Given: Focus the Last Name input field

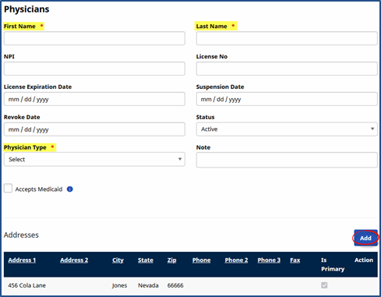Looking at the screenshot, I should [287, 38].
